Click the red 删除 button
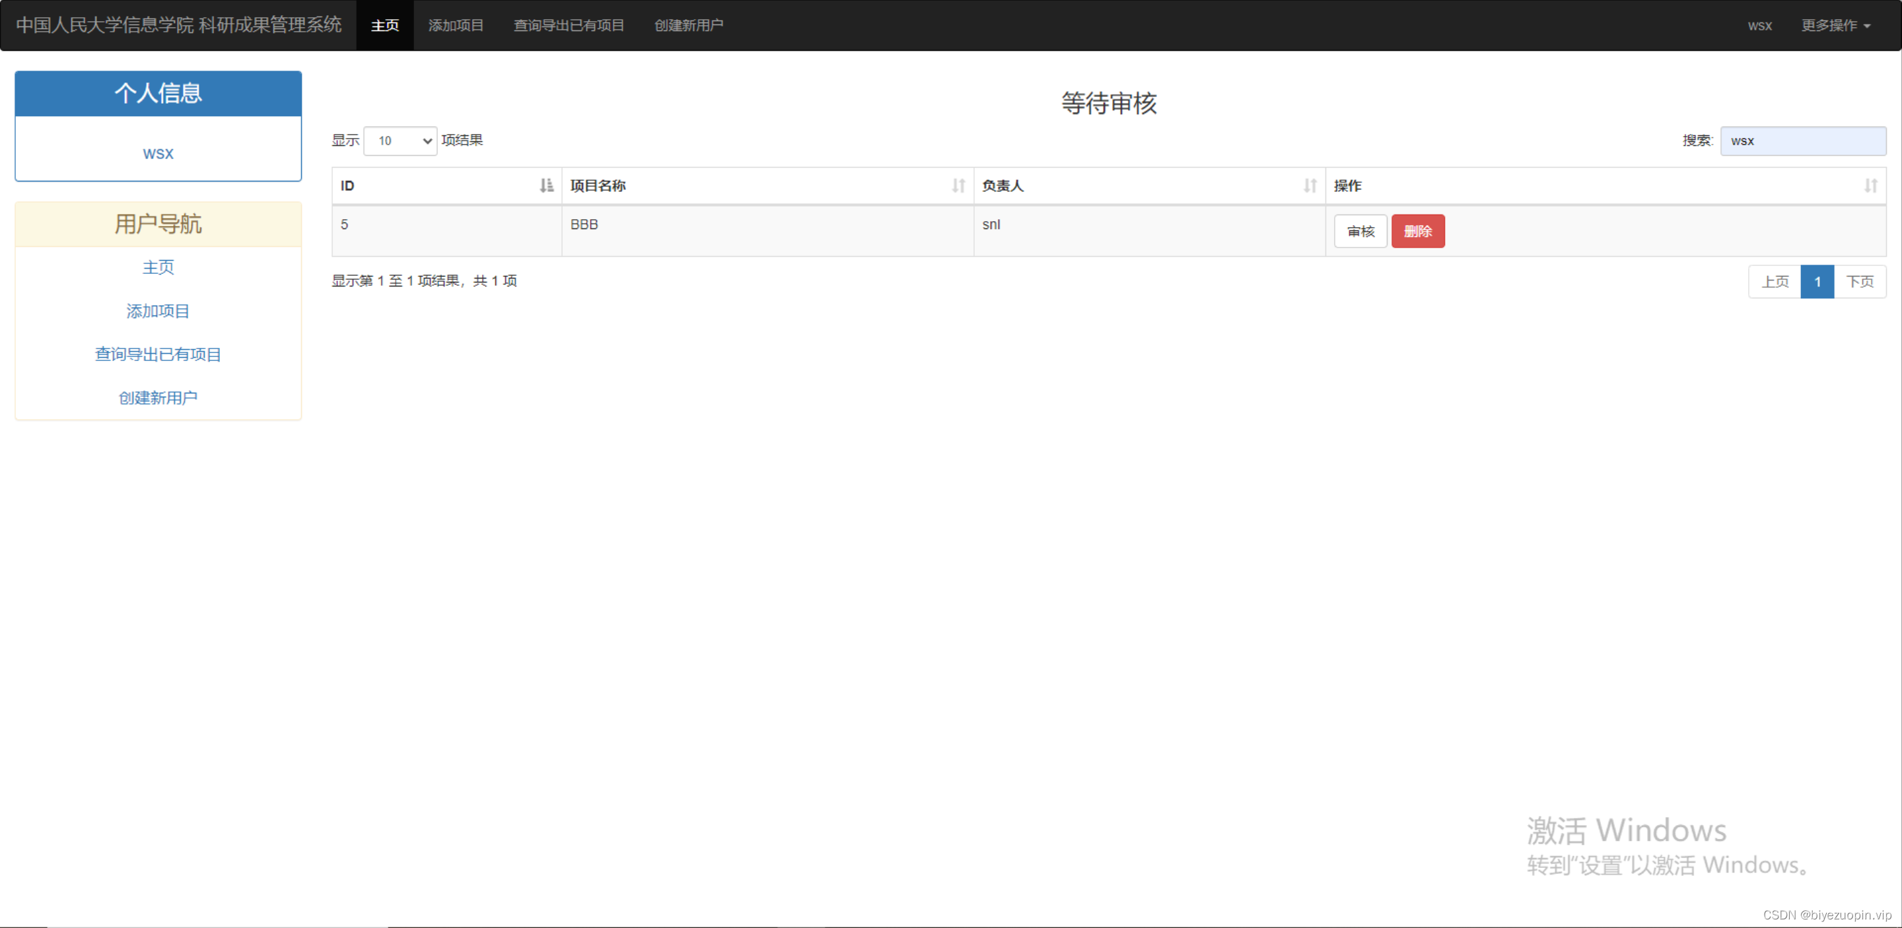The height and width of the screenshot is (928, 1902). (x=1418, y=231)
